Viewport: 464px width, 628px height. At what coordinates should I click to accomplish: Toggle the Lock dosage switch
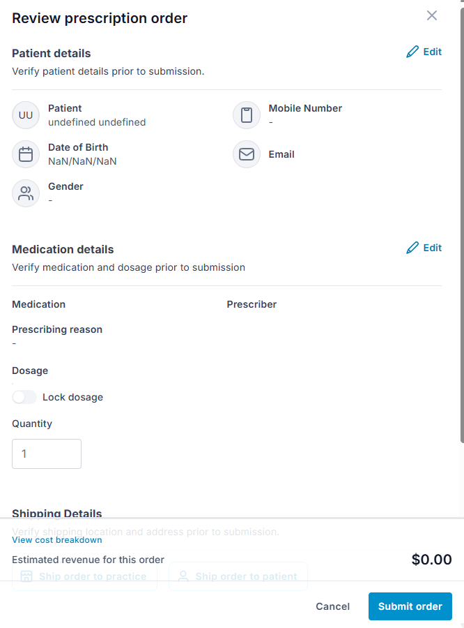pyautogui.click(x=24, y=397)
